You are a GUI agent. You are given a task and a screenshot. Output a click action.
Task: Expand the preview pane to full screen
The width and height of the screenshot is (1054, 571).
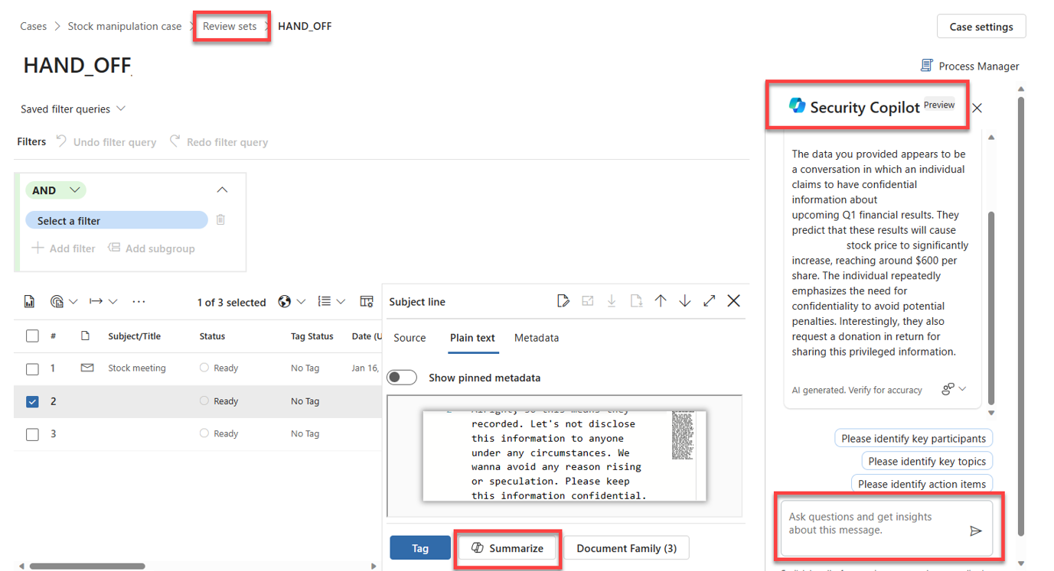710,301
